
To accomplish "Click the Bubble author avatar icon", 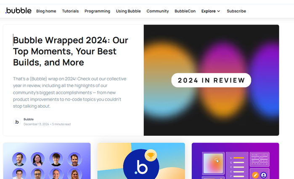I will (17, 122).
